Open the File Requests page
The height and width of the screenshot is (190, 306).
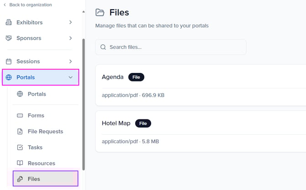click(45, 132)
